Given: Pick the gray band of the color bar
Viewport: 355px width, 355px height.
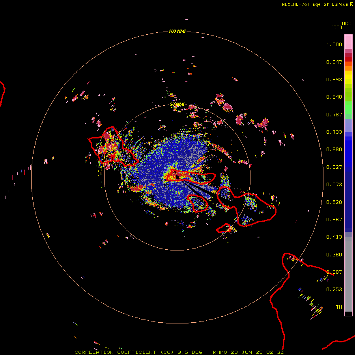Looking at the screenshot, I should click(348, 274).
